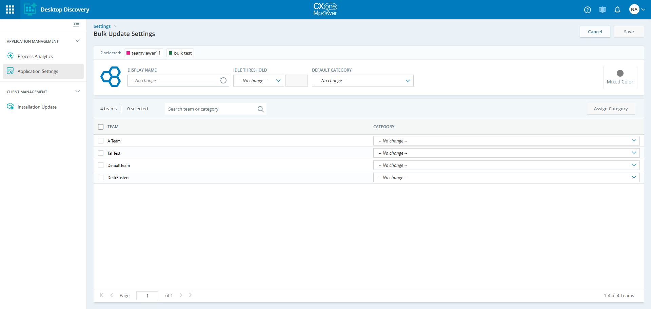Viewport: 651px width, 309px height.
Task: Check the Tal Test checkbox
Action: [x=101, y=153]
